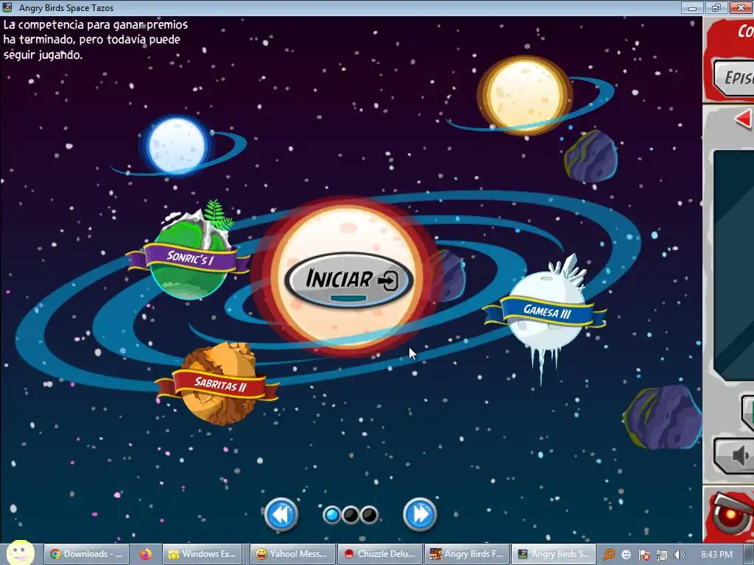This screenshot has height=565, width=754.
Task: Minimize the Angry Birds Space Tazos window
Action: click(x=692, y=7)
